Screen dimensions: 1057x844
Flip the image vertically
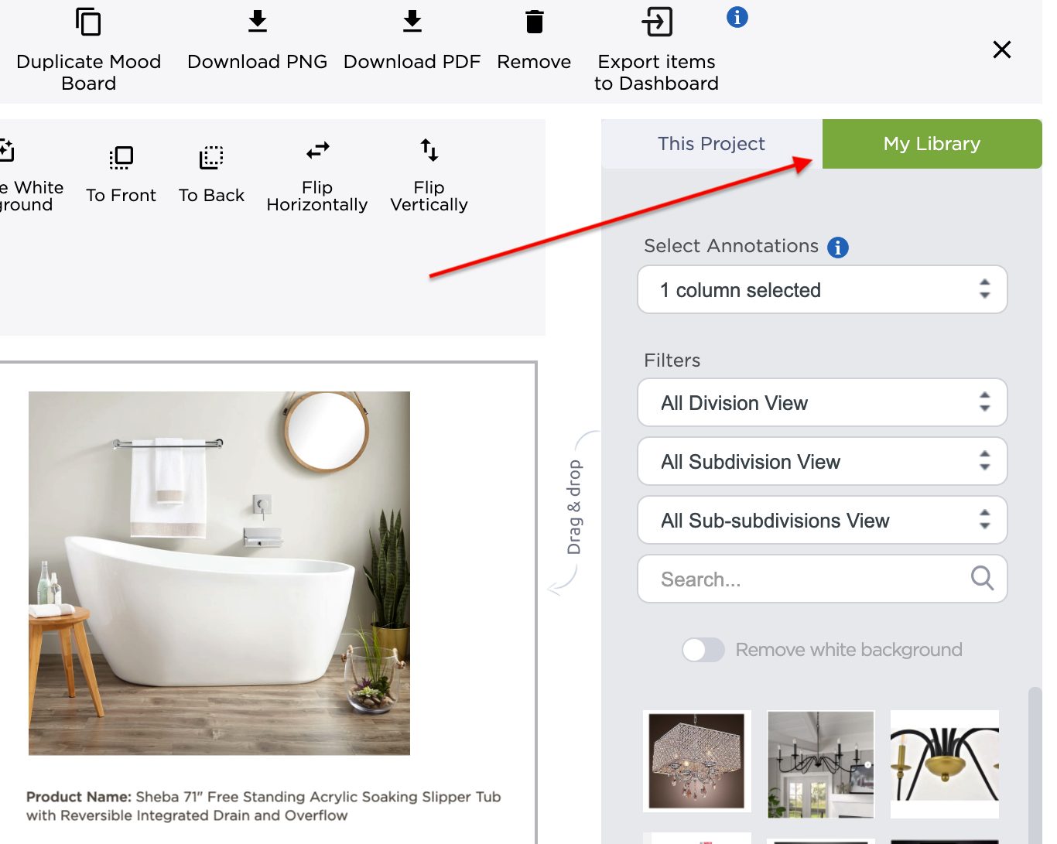point(429,149)
